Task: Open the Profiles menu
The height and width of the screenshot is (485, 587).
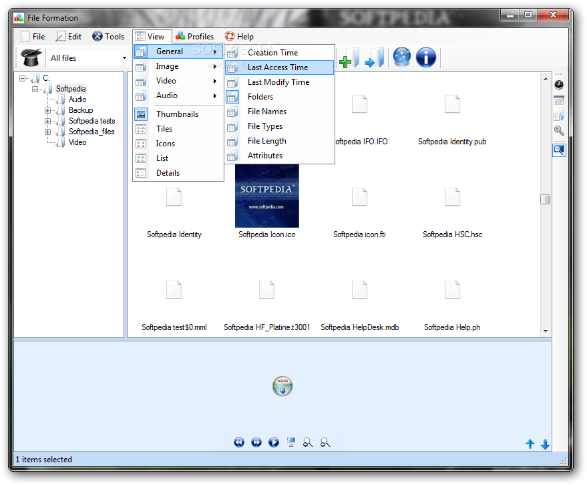Action: click(x=195, y=36)
